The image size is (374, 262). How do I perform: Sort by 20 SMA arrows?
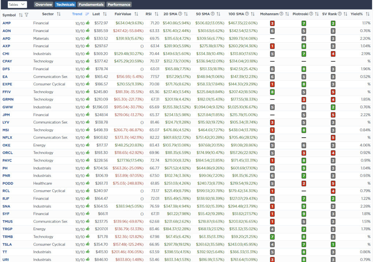(x=186, y=14)
